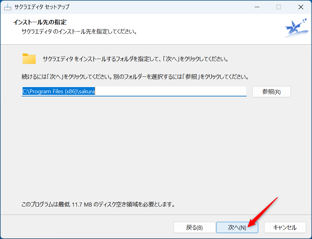The image size is (312, 239).
Task: Click the text サクラエディタ のインストール先を指定してください。
Action: 79,32
